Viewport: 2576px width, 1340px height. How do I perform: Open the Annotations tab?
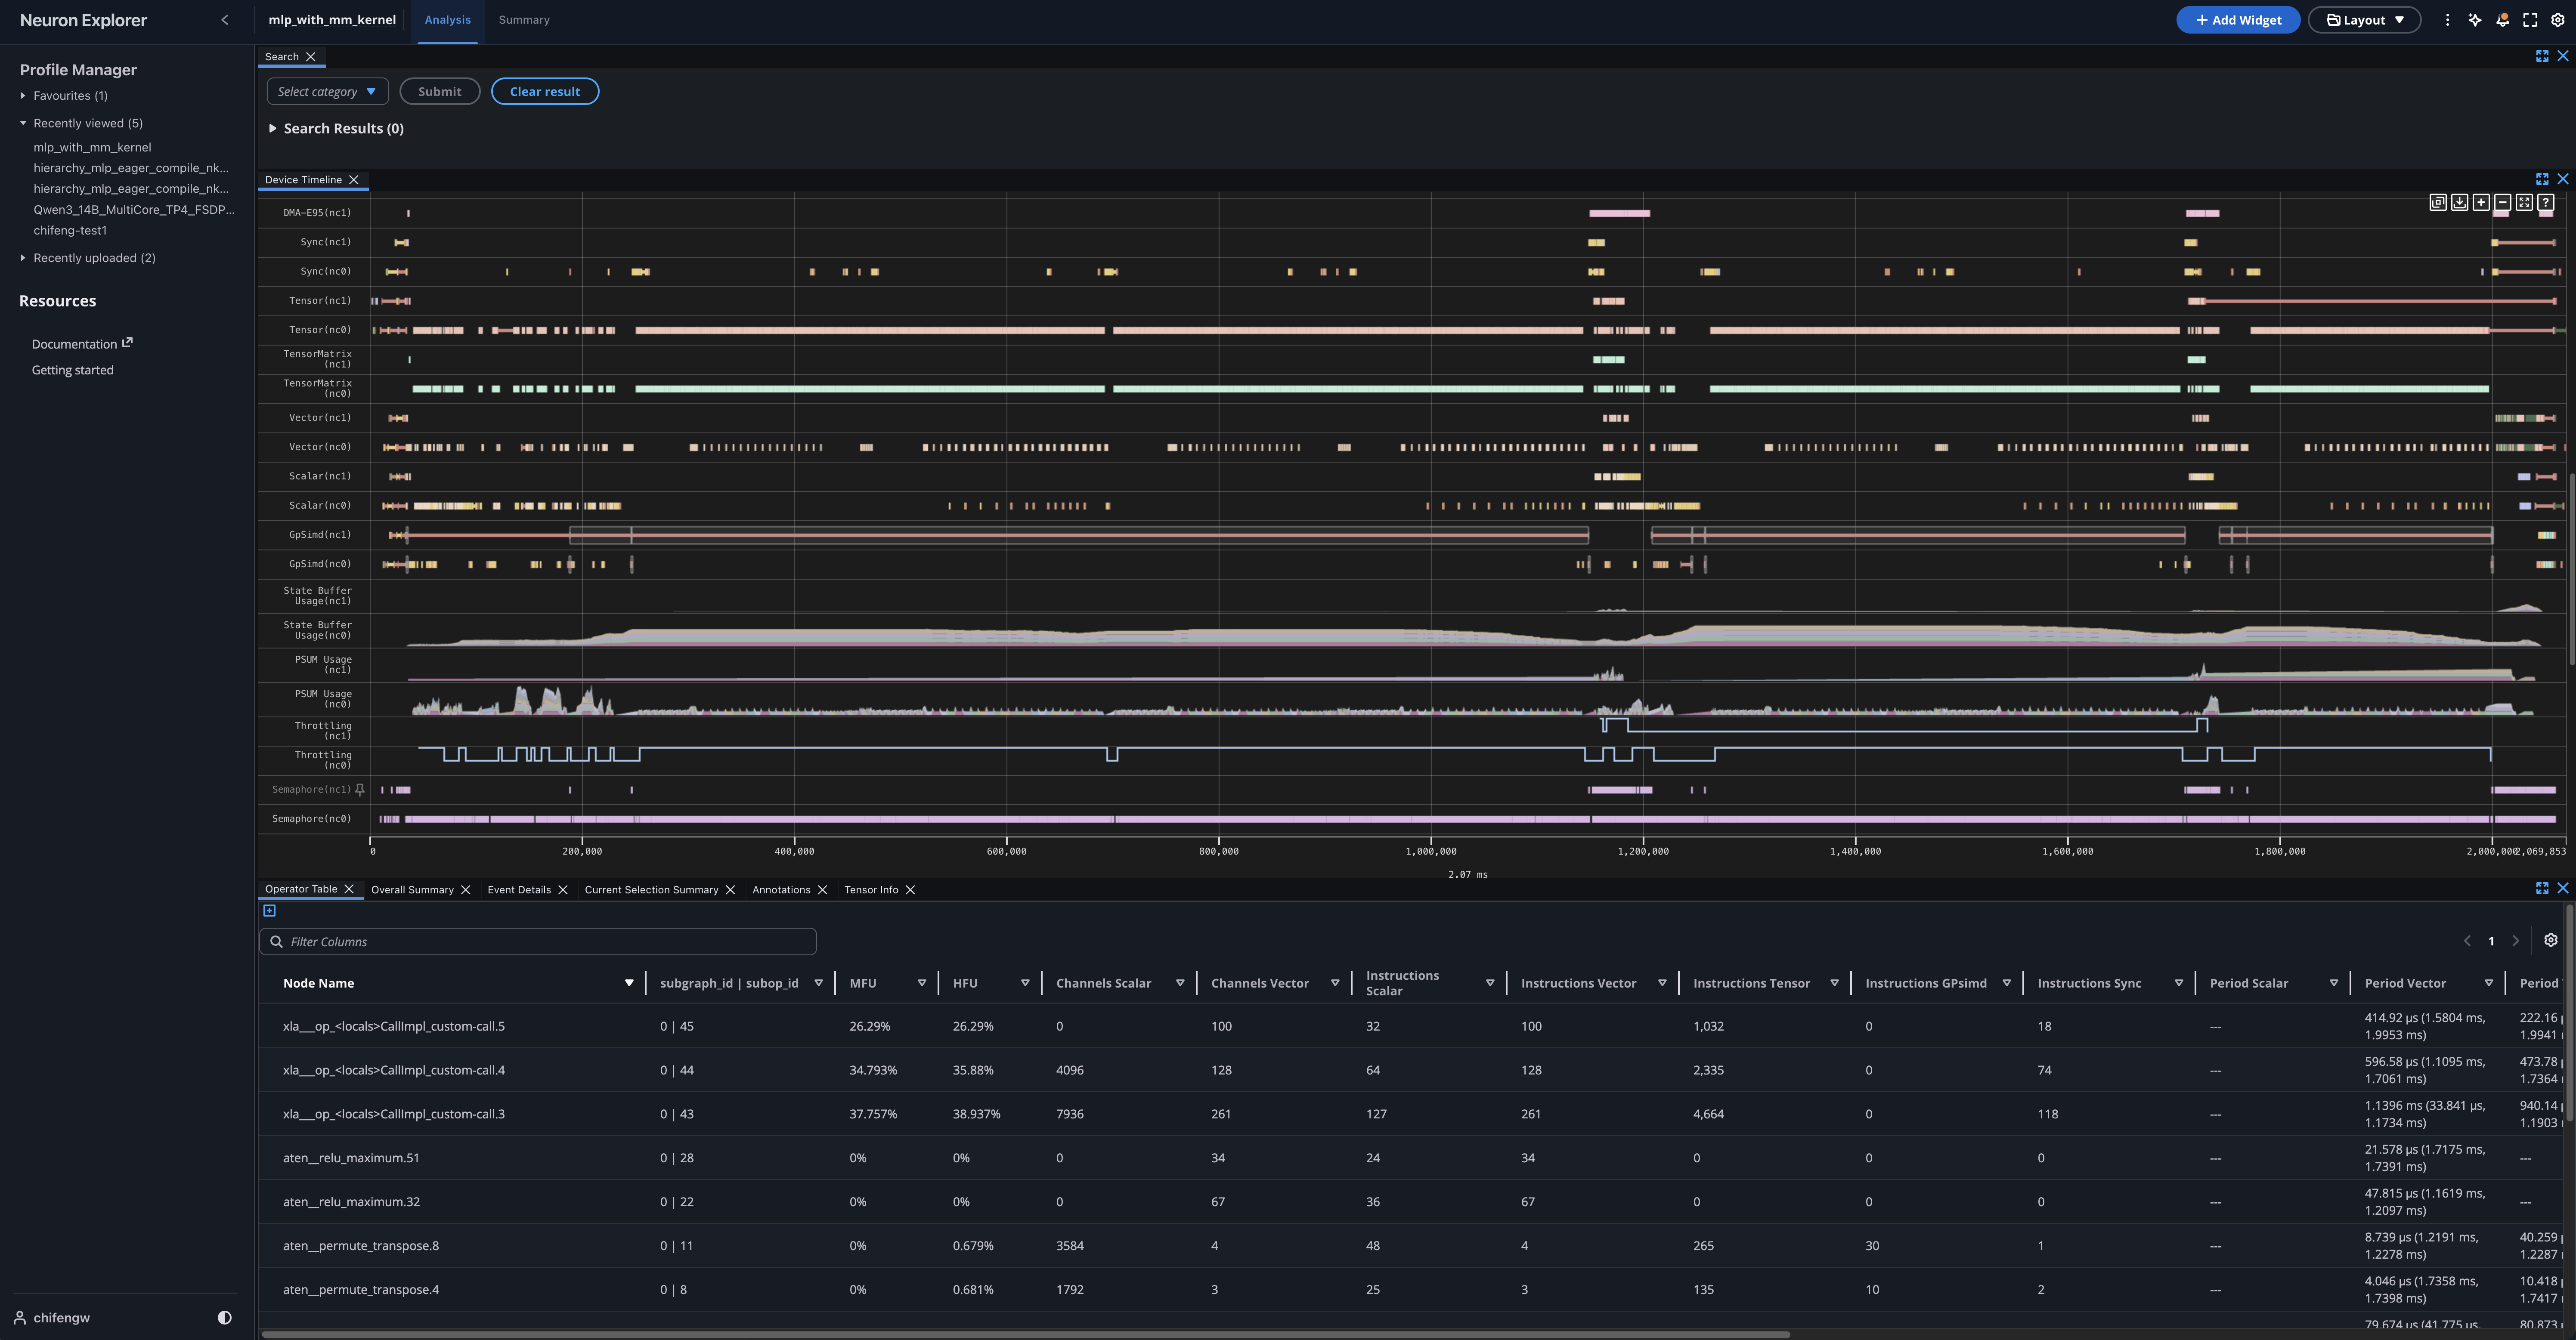[781, 889]
